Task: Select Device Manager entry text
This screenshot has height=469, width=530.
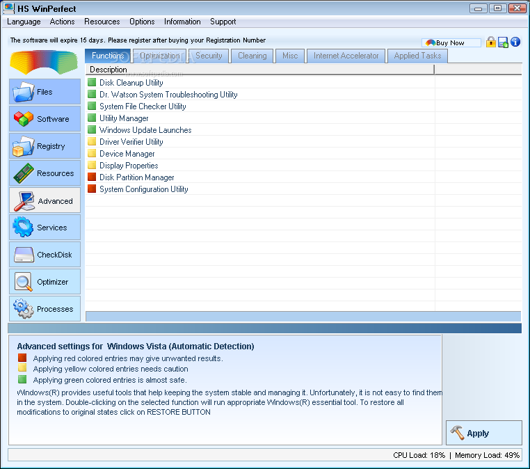Action: tap(127, 154)
